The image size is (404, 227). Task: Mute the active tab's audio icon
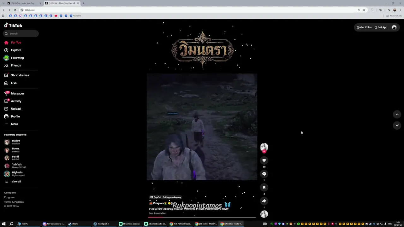(x=74, y=3)
